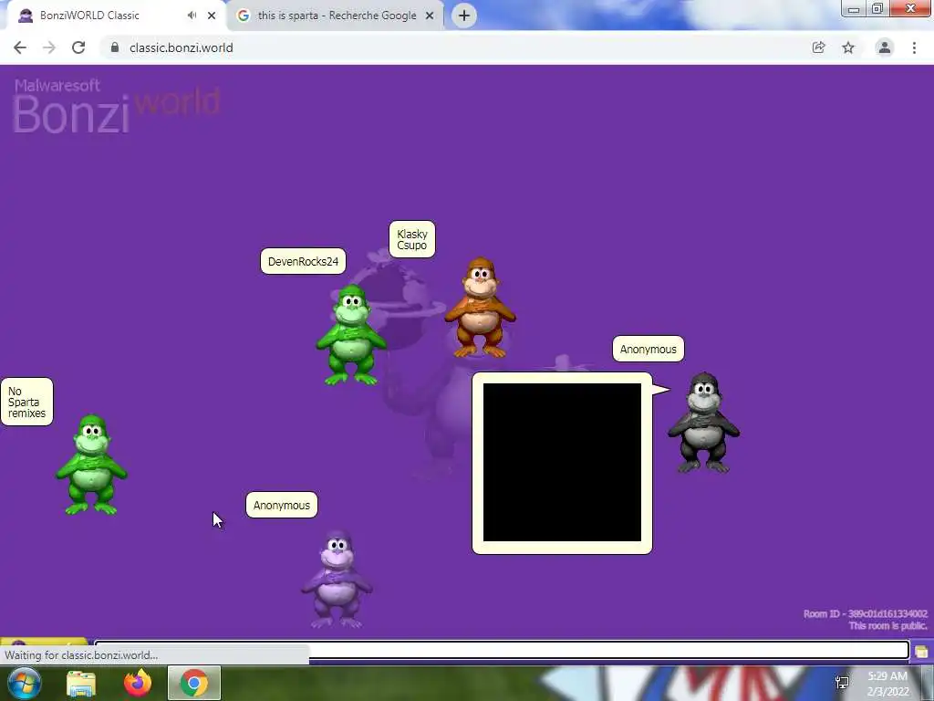
Task: Open File Explorer from the taskbar
Action: pyautogui.click(x=81, y=684)
